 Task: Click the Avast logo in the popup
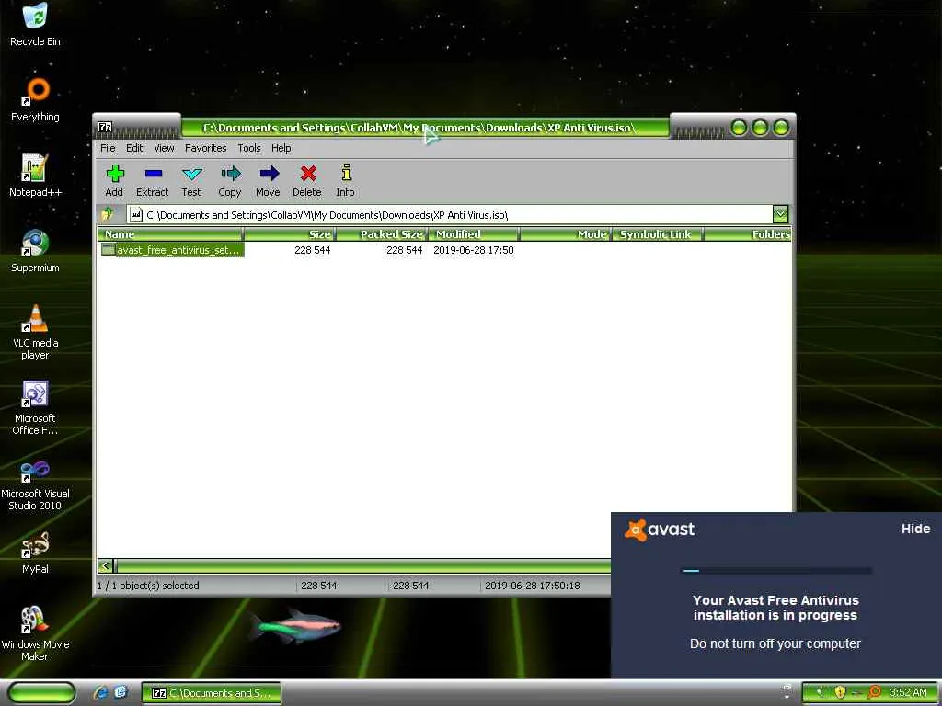[x=659, y=529]
